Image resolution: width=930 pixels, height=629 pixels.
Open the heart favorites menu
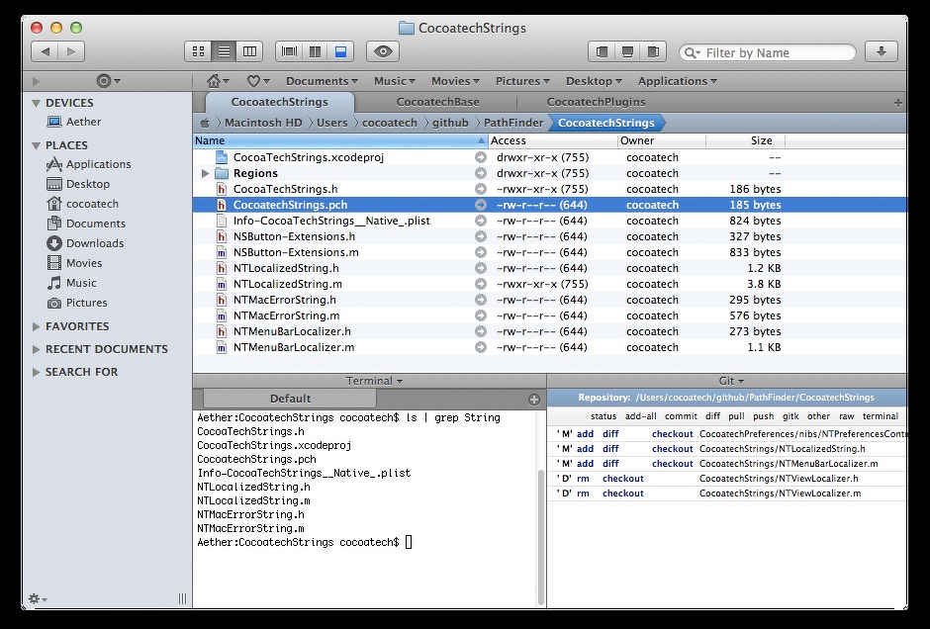click(258, 81)
